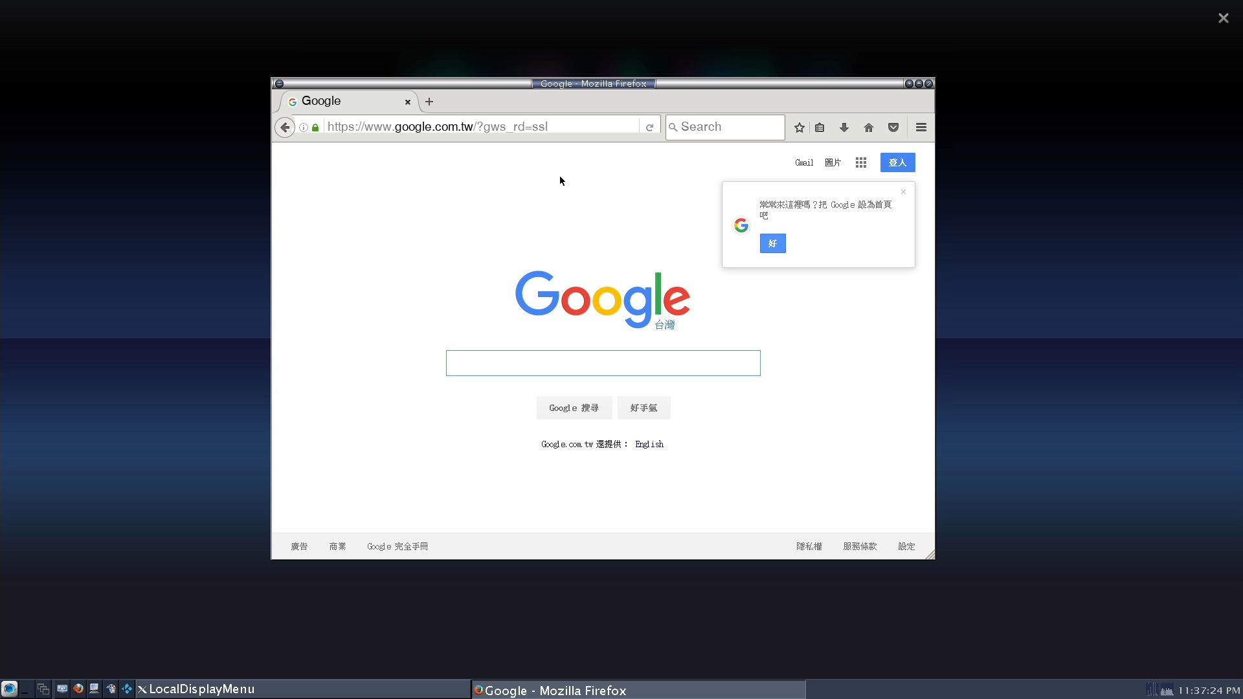Viewport: 1243px width, 699px height.
Task: Save page to Pocket icon
Action: point(893,128)
